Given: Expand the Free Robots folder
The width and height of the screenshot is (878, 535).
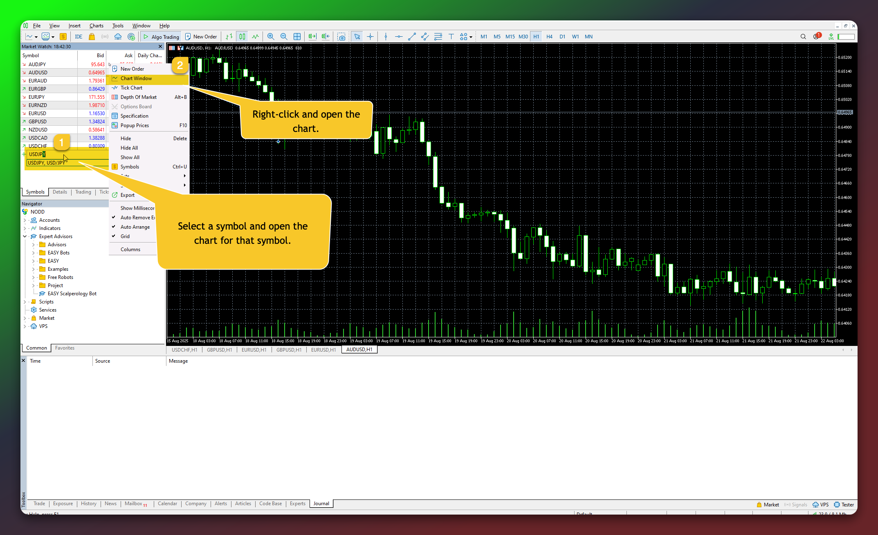Looking at the screenshot, I should point(34,277).
